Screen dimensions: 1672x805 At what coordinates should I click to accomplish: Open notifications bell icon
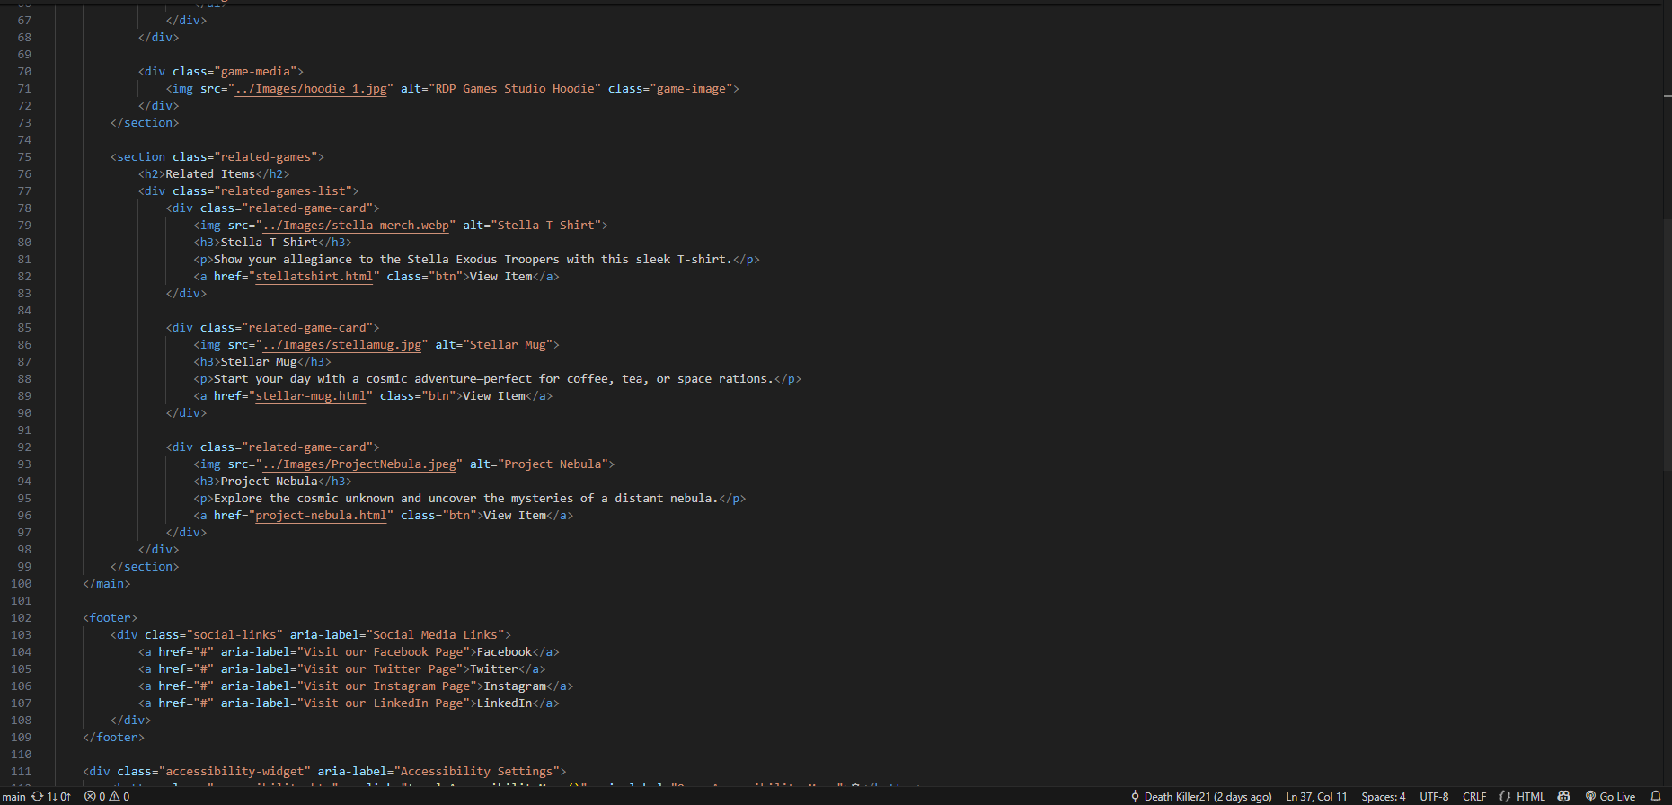coord(1656,797)
